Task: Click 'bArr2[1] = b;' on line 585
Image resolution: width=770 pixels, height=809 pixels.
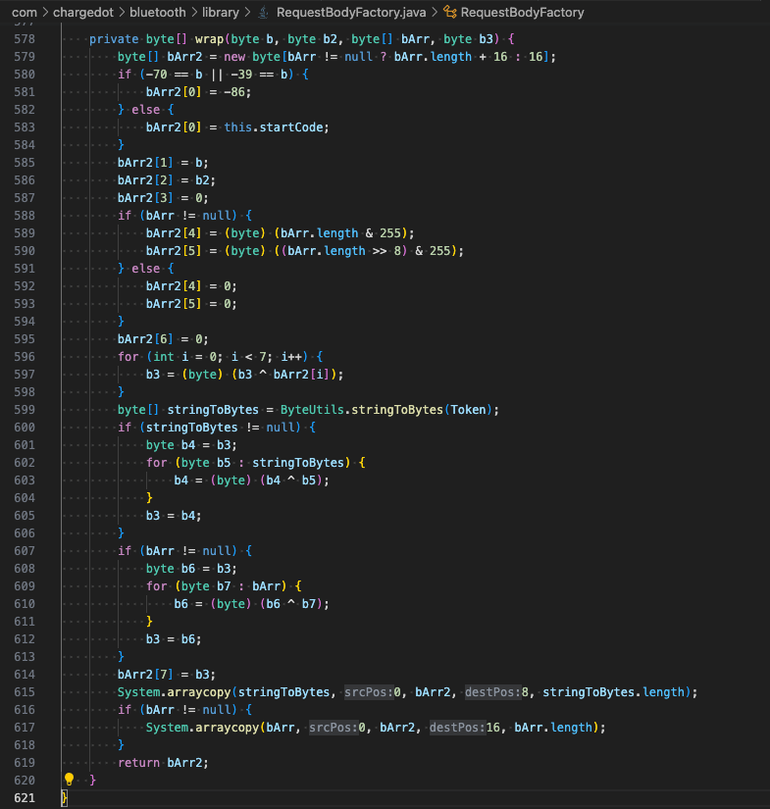Action: (x=163, y=163)
